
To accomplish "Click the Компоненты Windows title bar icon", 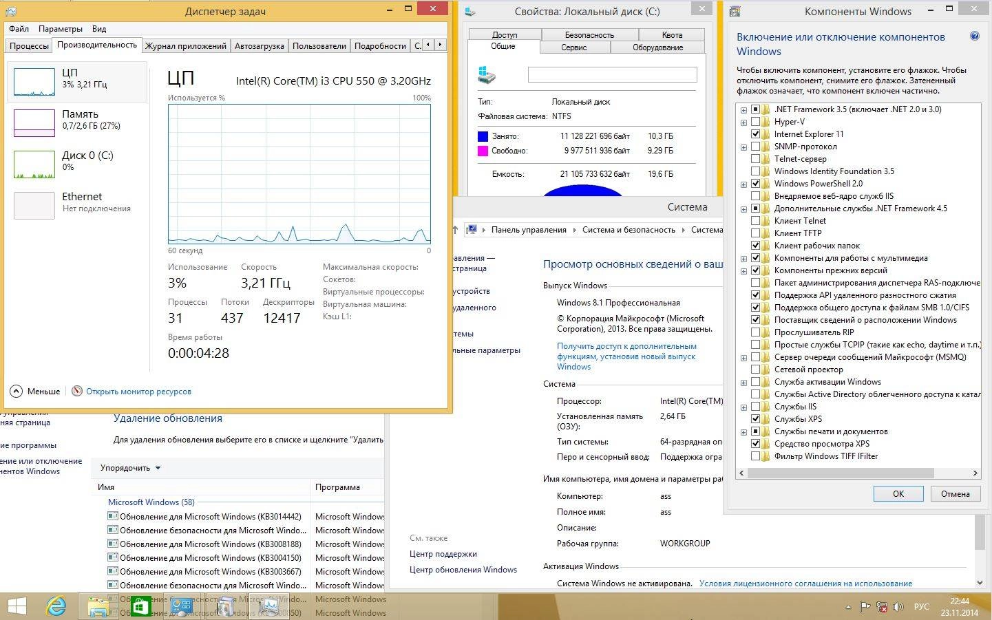I will (x=735, y=11).
